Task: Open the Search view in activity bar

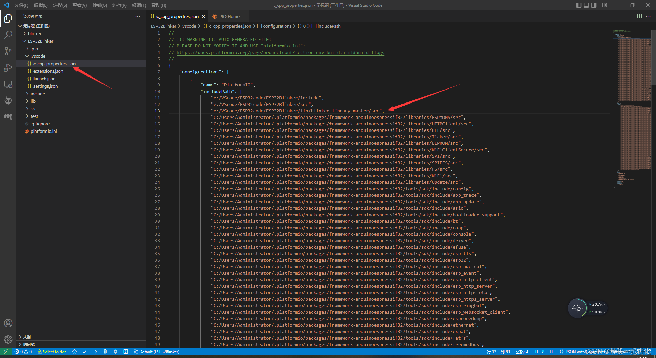Action: coord(8,35)
